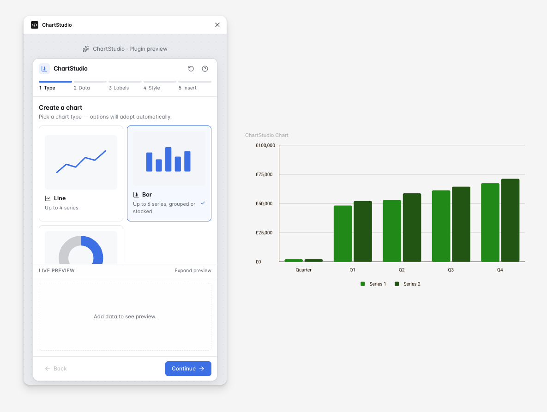Click the checkmark on the Bar card

pos(203,203)
